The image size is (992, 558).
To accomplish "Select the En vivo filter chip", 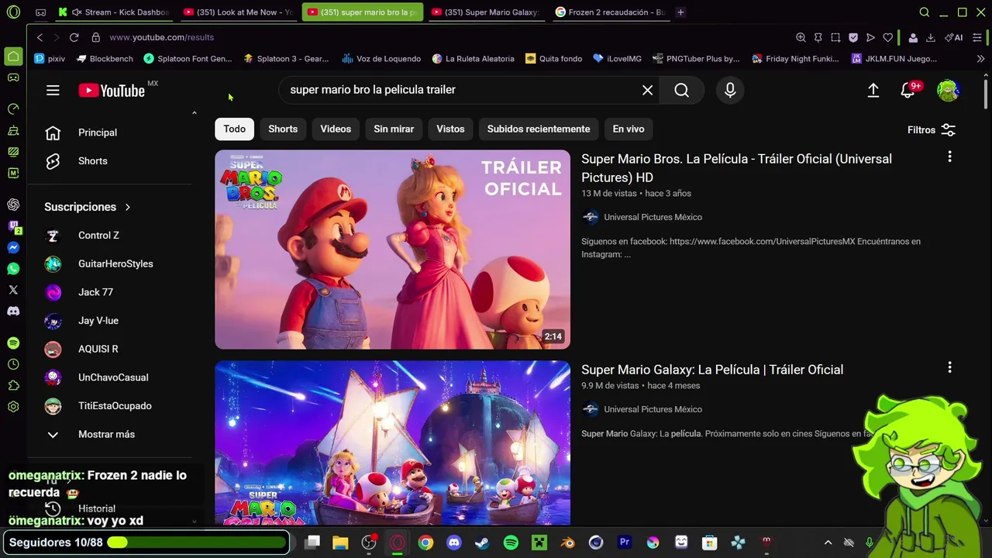I will pos(629,129).
